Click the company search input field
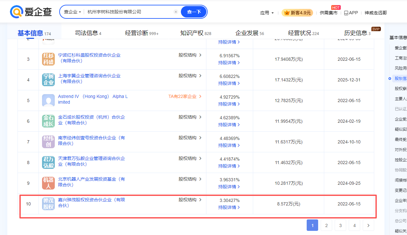This screenshot has height=235, width=407. click(129, 12)
